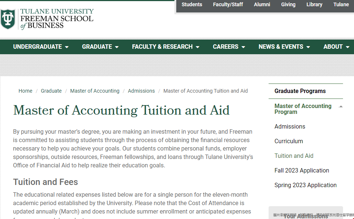Click the Tulane shield logo icon
354x219 pixels.
(x=8, y=19)
